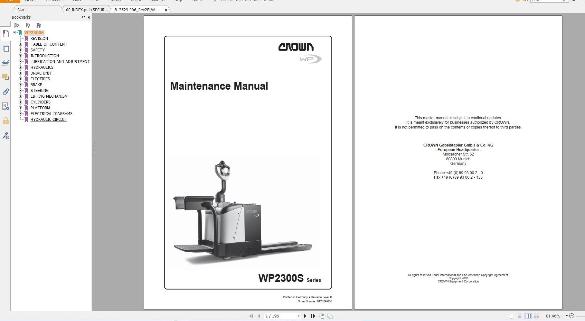This screenshot has width=585, height=321.
Task: Expand the ELECTRICS bookmark node
Action: (21, 79)
